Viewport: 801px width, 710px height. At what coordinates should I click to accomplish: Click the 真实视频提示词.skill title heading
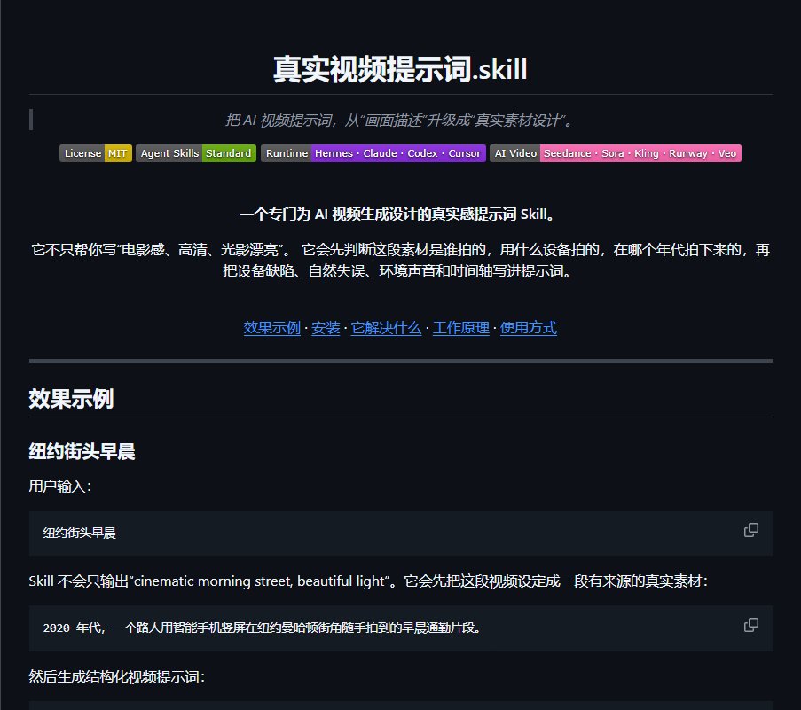(401, 69)
